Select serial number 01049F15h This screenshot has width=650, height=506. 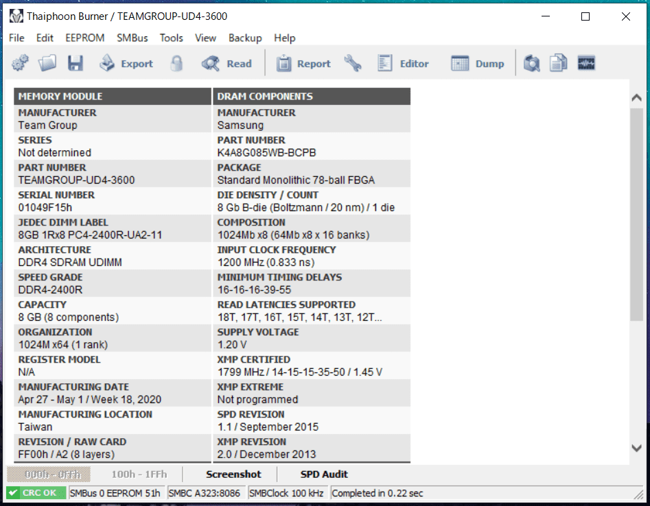(x=45, y=207)
